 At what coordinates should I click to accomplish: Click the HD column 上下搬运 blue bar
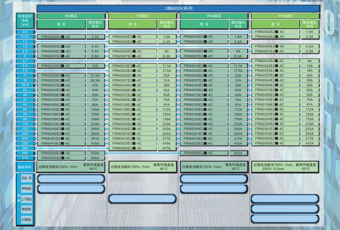pyautogui.click(x=142, y=199)
